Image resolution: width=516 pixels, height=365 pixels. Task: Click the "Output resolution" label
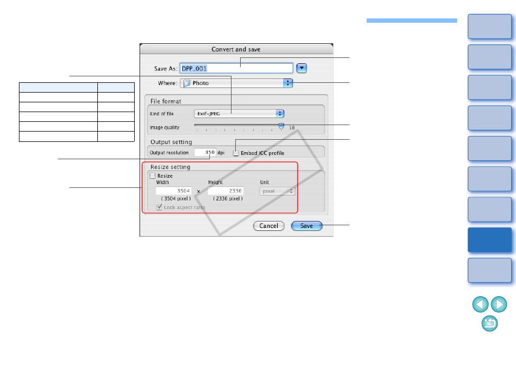(x=169, y=153)
